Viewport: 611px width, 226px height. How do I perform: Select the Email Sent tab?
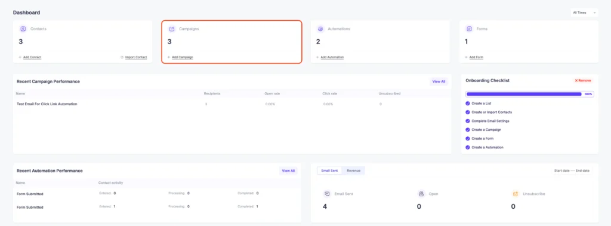329,171
